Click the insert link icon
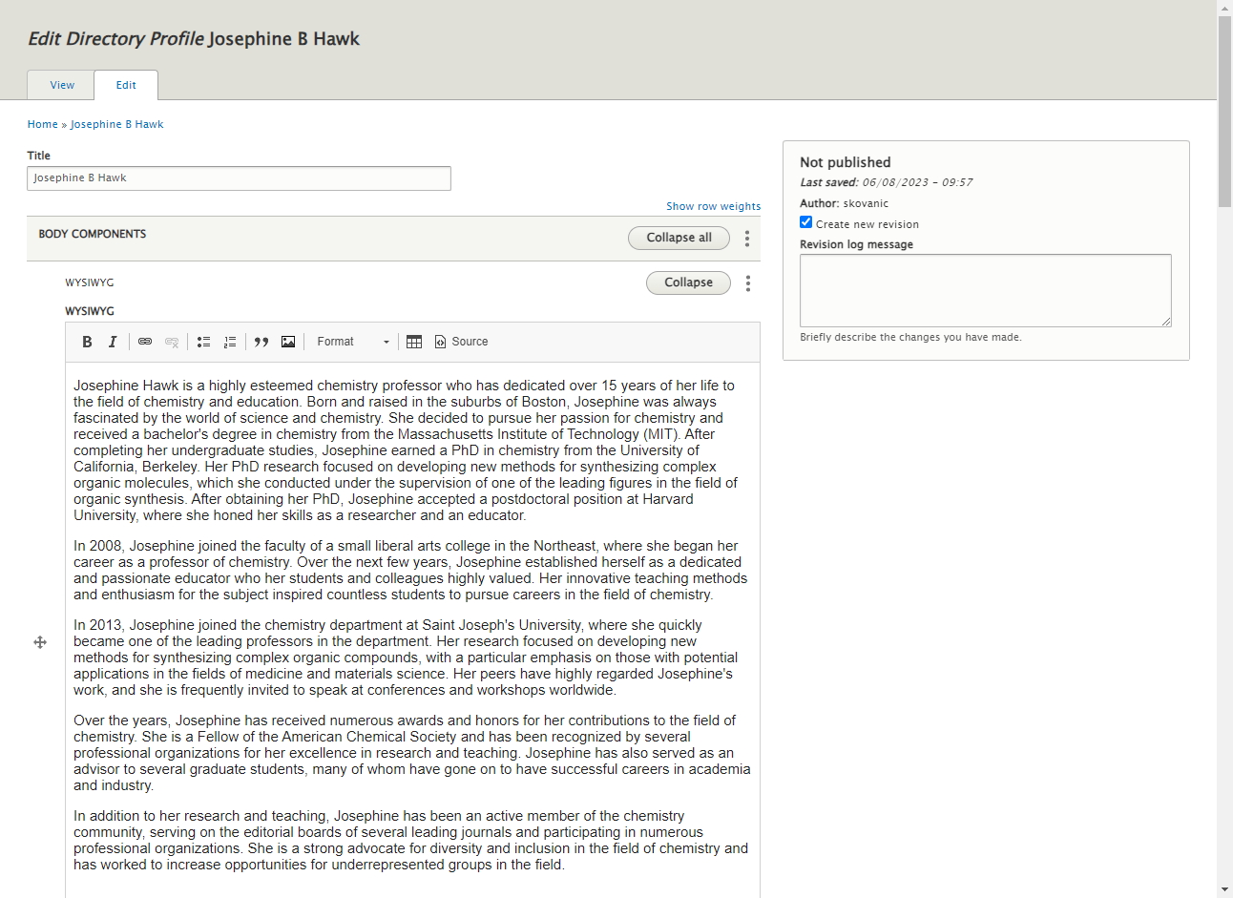The width and height of the screenshot is (1233, 898). 145,342
